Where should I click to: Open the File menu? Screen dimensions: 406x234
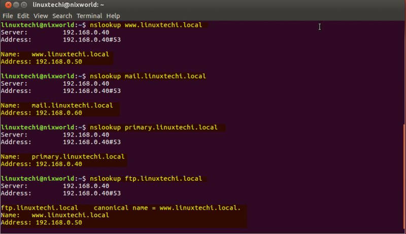[8, 16]
